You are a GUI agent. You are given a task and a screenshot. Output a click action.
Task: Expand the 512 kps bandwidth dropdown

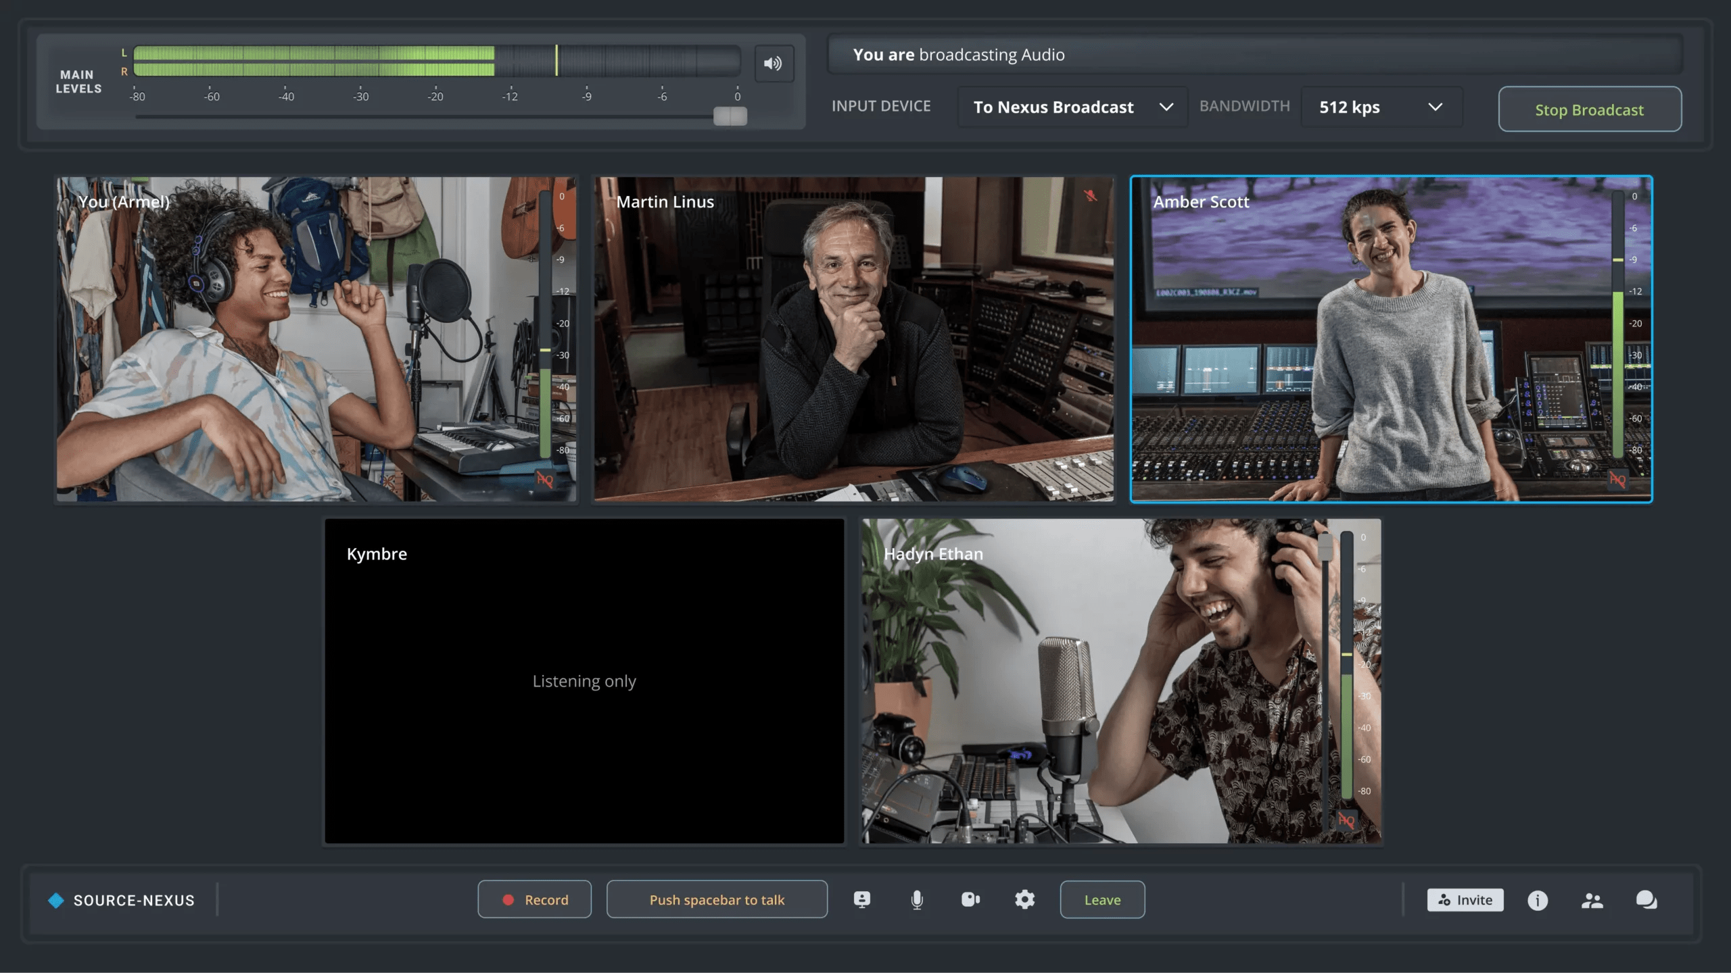[x=1381, y=107]
